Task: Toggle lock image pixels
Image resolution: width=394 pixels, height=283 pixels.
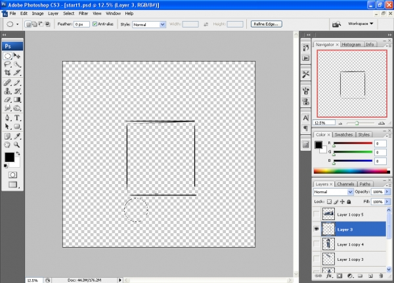Action: point(336,202)
